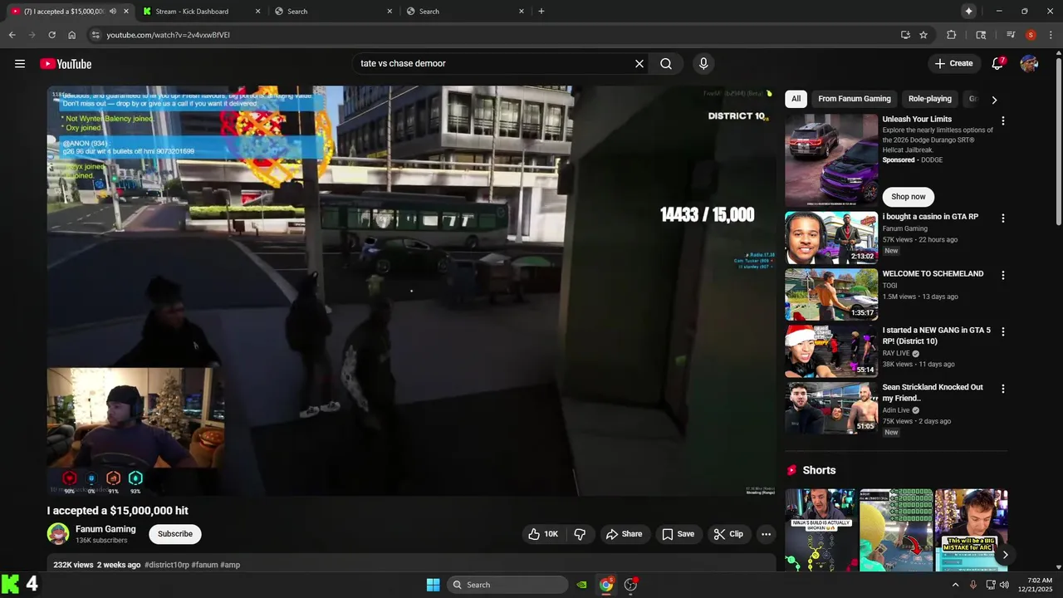Click the Windows taskbar Search box
This screenshot has height=598, width=1063.
507,585
